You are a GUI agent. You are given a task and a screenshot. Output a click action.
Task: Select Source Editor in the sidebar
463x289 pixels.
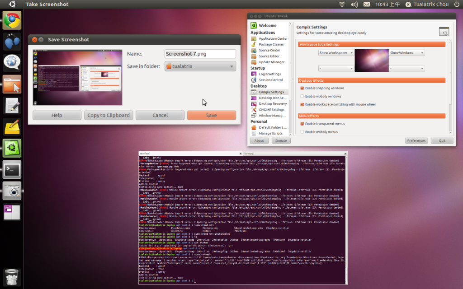point(269,56)
